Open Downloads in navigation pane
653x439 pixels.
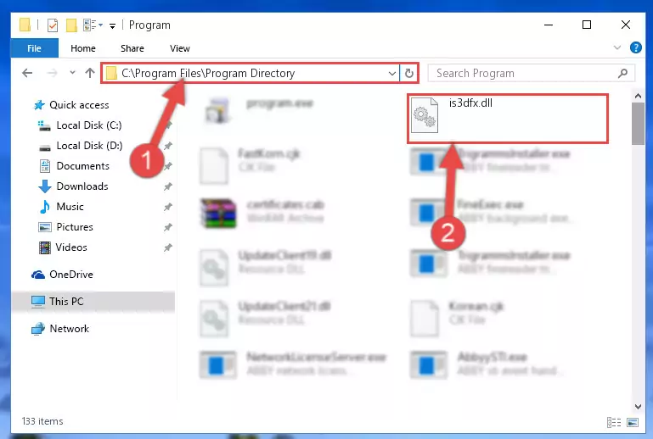tap(82, 186)
